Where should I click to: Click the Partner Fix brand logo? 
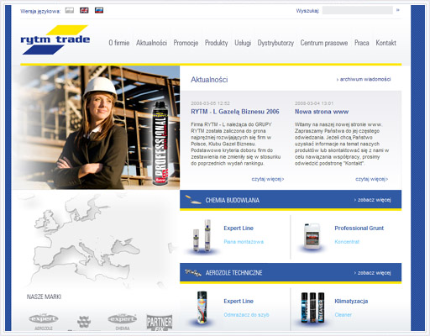pyautogui.click(x=160, y=323)
